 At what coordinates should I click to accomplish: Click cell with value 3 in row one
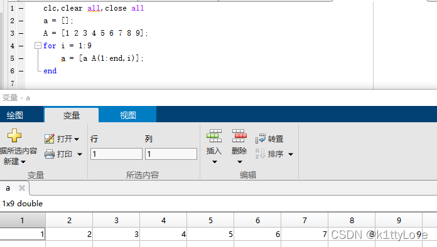[116, 234]
